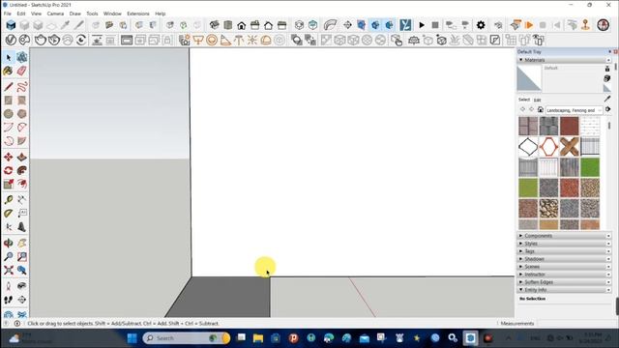The image size is (619, 348).
Task: Pick the Select arrow tool
Action: tap(9, 58)
